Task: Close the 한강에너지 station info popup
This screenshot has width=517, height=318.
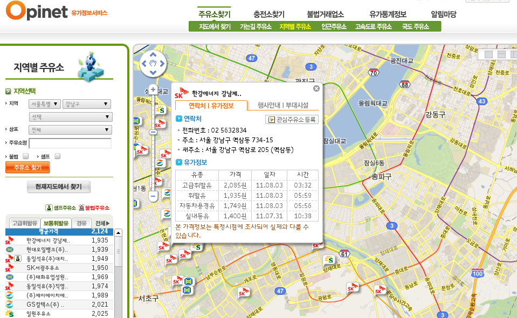Action: 316,88
